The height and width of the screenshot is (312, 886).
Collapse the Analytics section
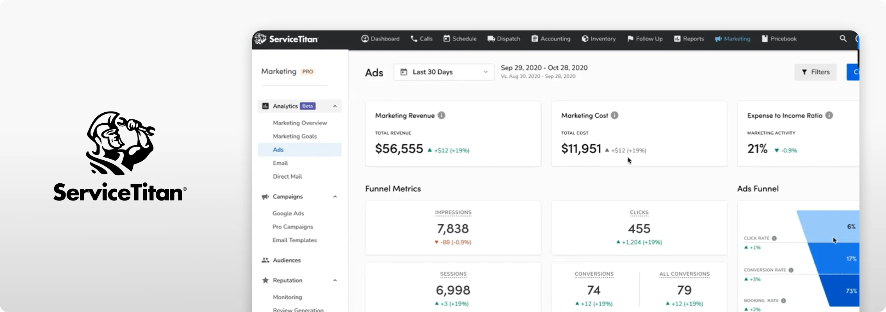point(335,106)
